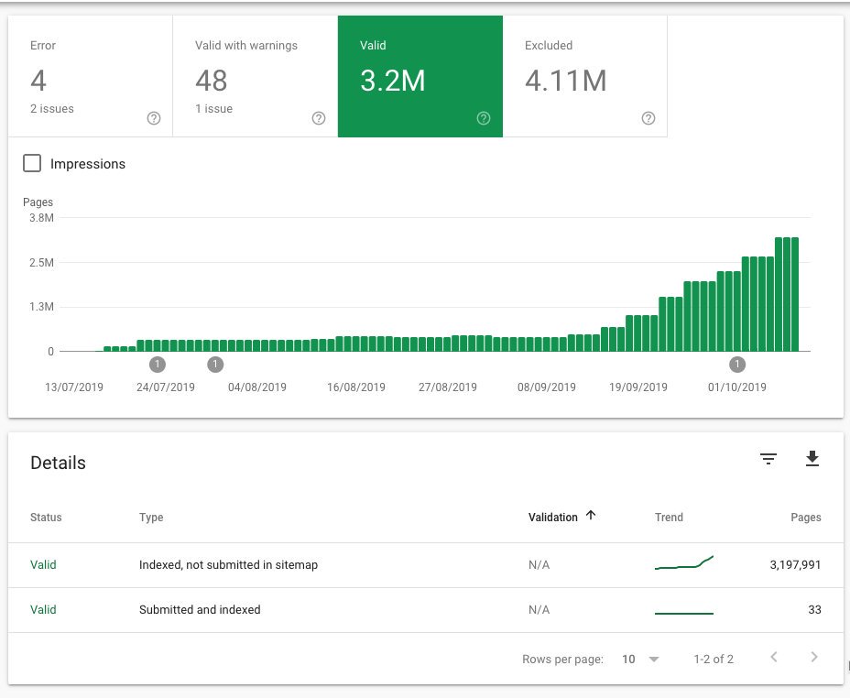Click the 19/09/2019 date label on chart
Viewport: 850px width, 698px height.
638,387
